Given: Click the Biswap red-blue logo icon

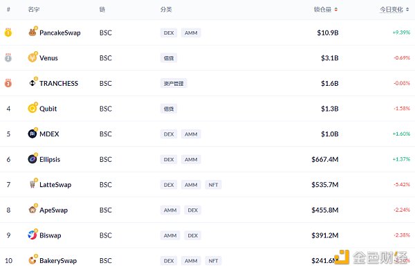Looking at the screenshot, I should pos(33,235).
